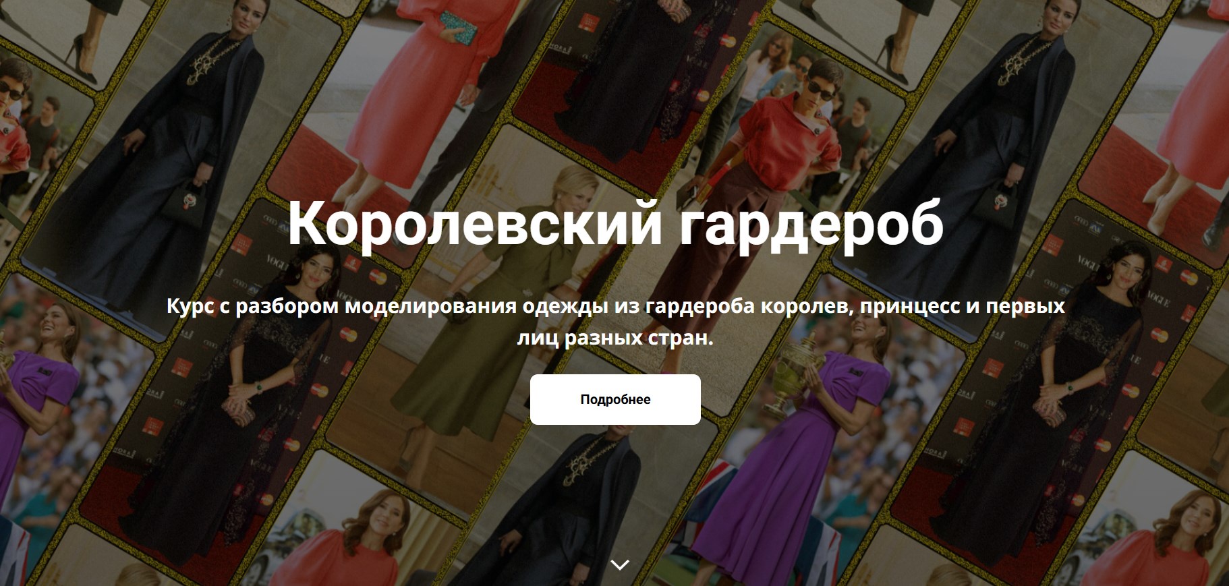1229x586 pixels.
Task: Click the down chevron arrow below the button
Action: (x=619, y=564)
